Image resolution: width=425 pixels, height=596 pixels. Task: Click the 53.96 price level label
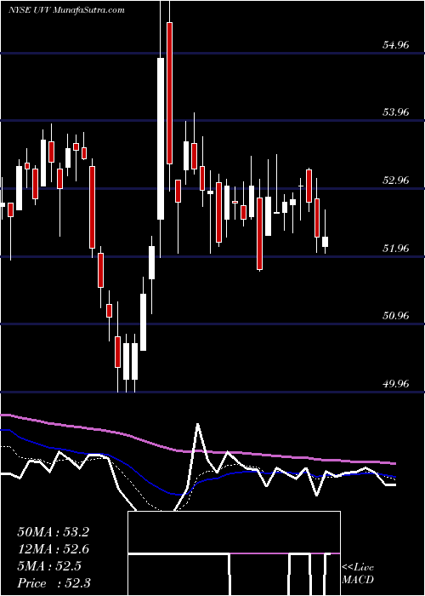(x=395, y=112)
